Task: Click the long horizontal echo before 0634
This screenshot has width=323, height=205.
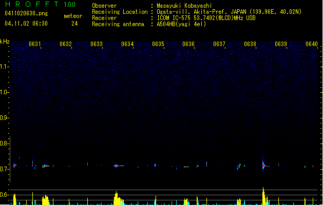Action: point(119,166)
